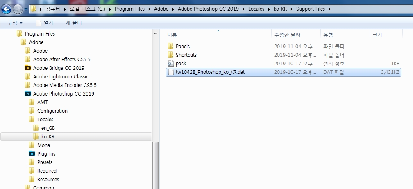This screenshot has height=189, width=413.
Task: Go to Locales breadcrumb segment
Action: click(256, 9)
